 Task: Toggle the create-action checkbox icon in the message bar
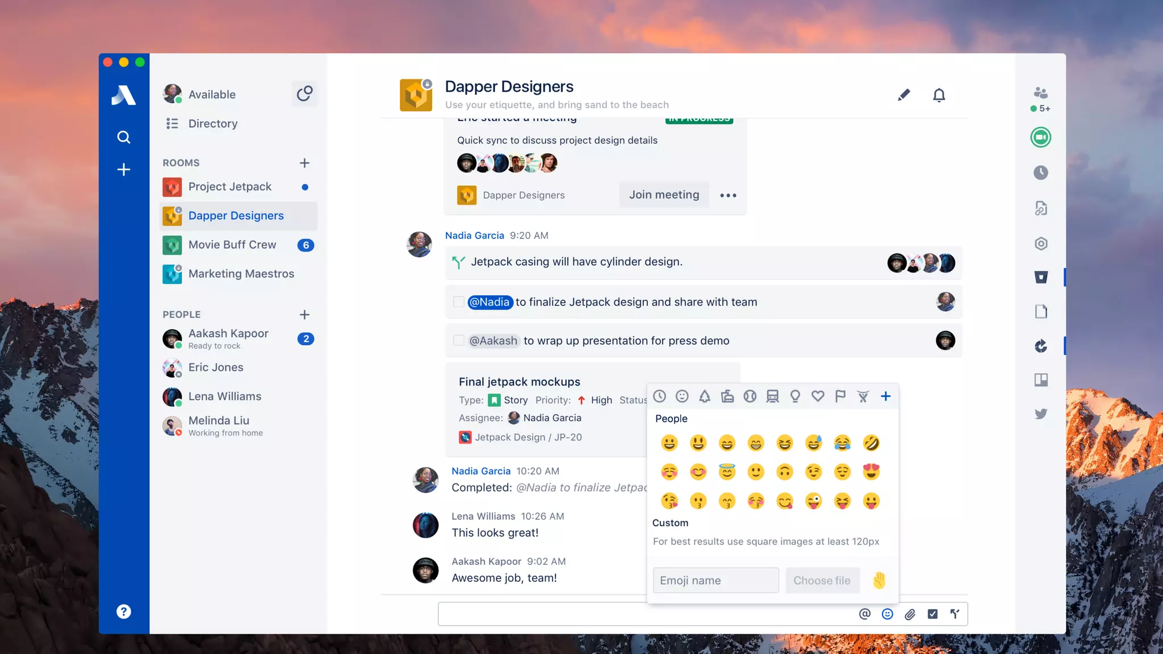932,614
